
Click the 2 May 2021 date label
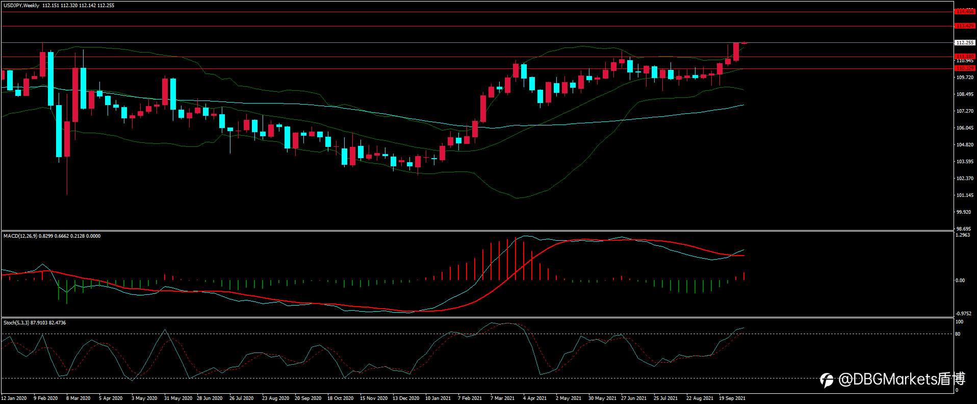[569, 398]
